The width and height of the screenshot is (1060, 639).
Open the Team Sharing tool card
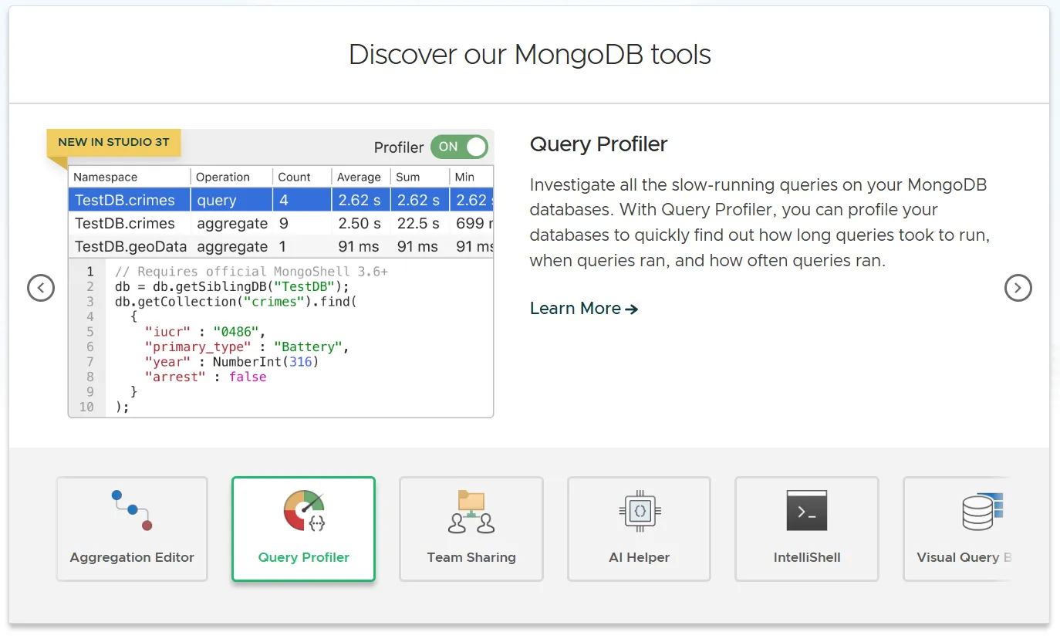click(471, 529)
